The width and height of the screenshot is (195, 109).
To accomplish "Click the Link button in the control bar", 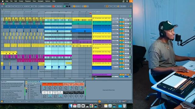I will click(x=8, y=6).
